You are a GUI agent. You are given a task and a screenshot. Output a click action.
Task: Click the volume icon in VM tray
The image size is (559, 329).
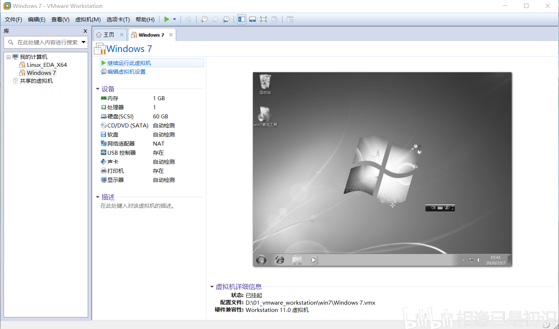tap(479, 260)
